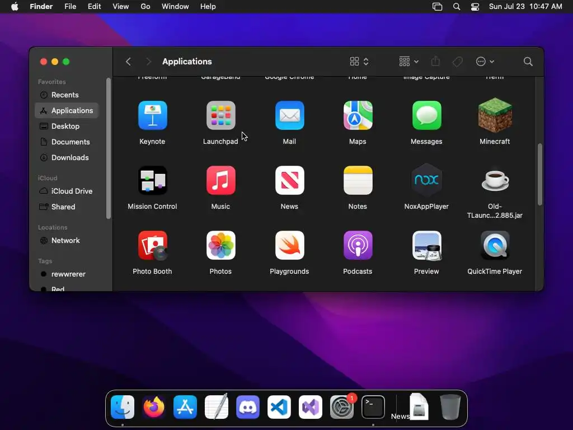This screenshot has width=573, height=430.
Task: Select the Photos app icon
Action: click(220, 245)
